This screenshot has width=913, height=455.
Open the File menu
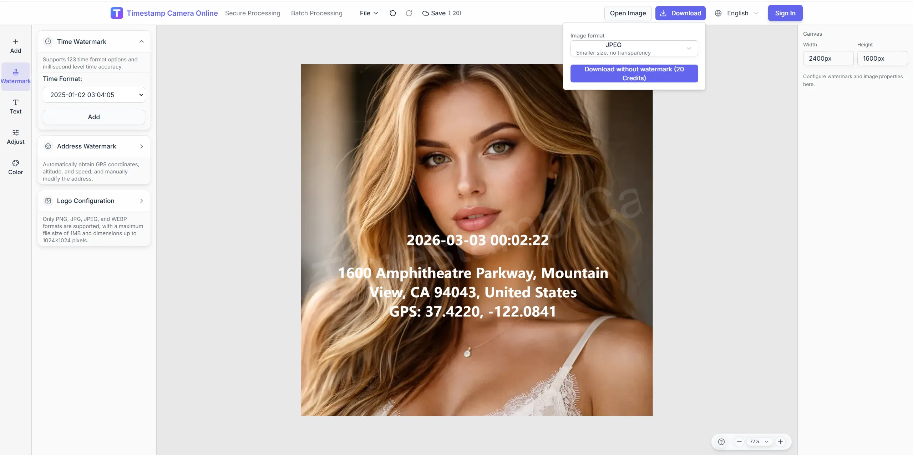point(368,13)
